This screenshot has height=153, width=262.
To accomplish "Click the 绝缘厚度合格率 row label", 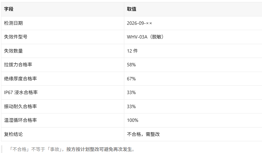I will click(20, 79).
